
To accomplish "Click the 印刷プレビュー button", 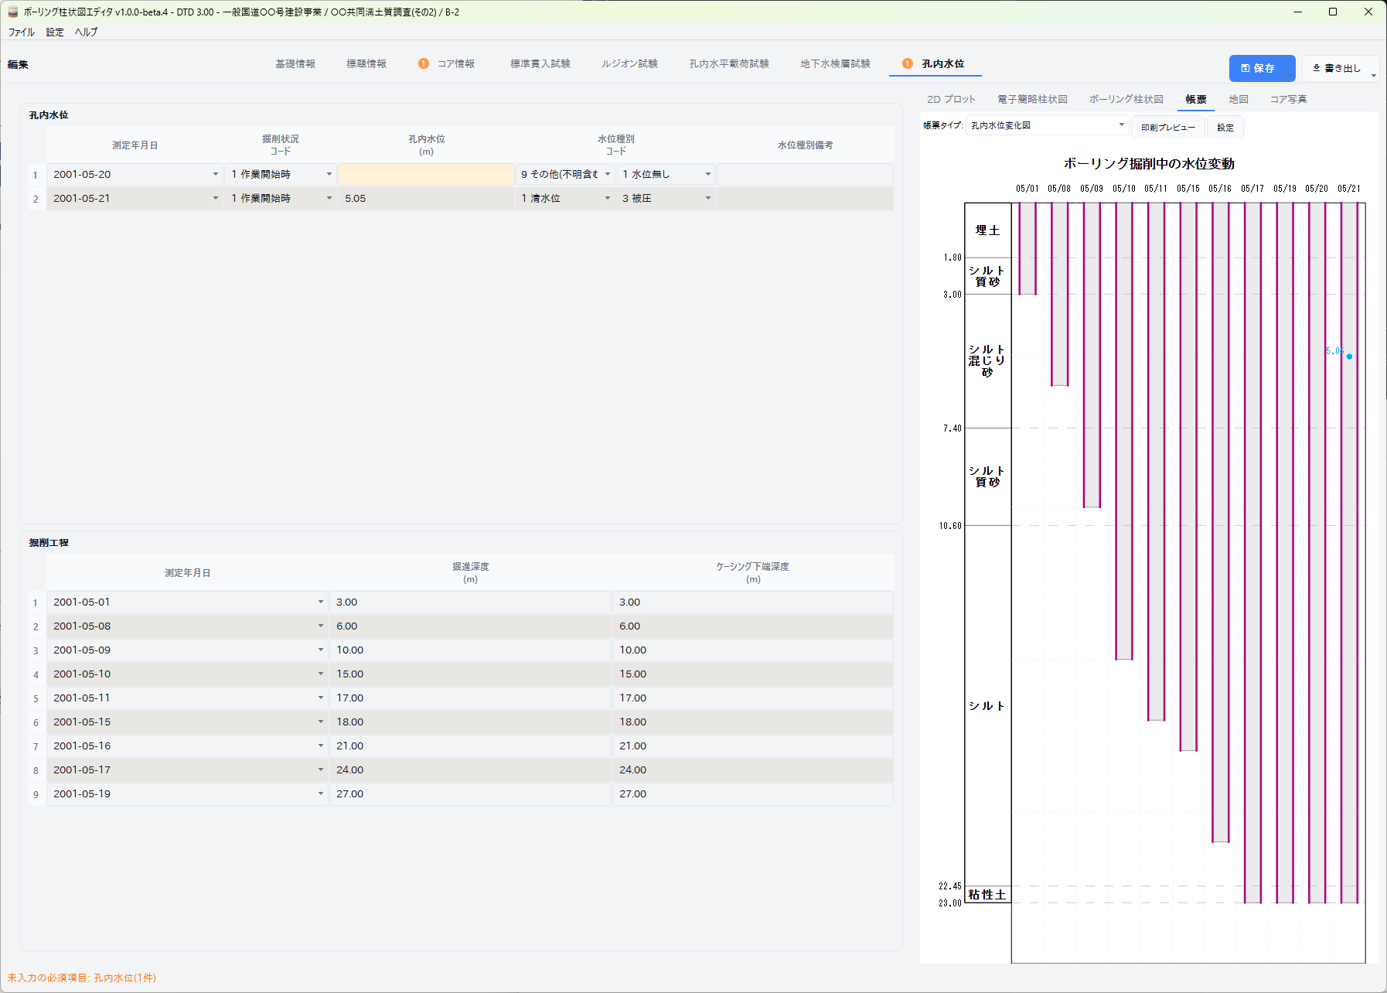I will (x=1167, y=128).
